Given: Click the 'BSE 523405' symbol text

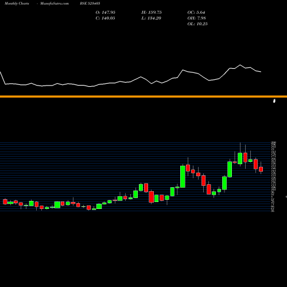Looking at the screenshot, I should click(x=90, y=3).
